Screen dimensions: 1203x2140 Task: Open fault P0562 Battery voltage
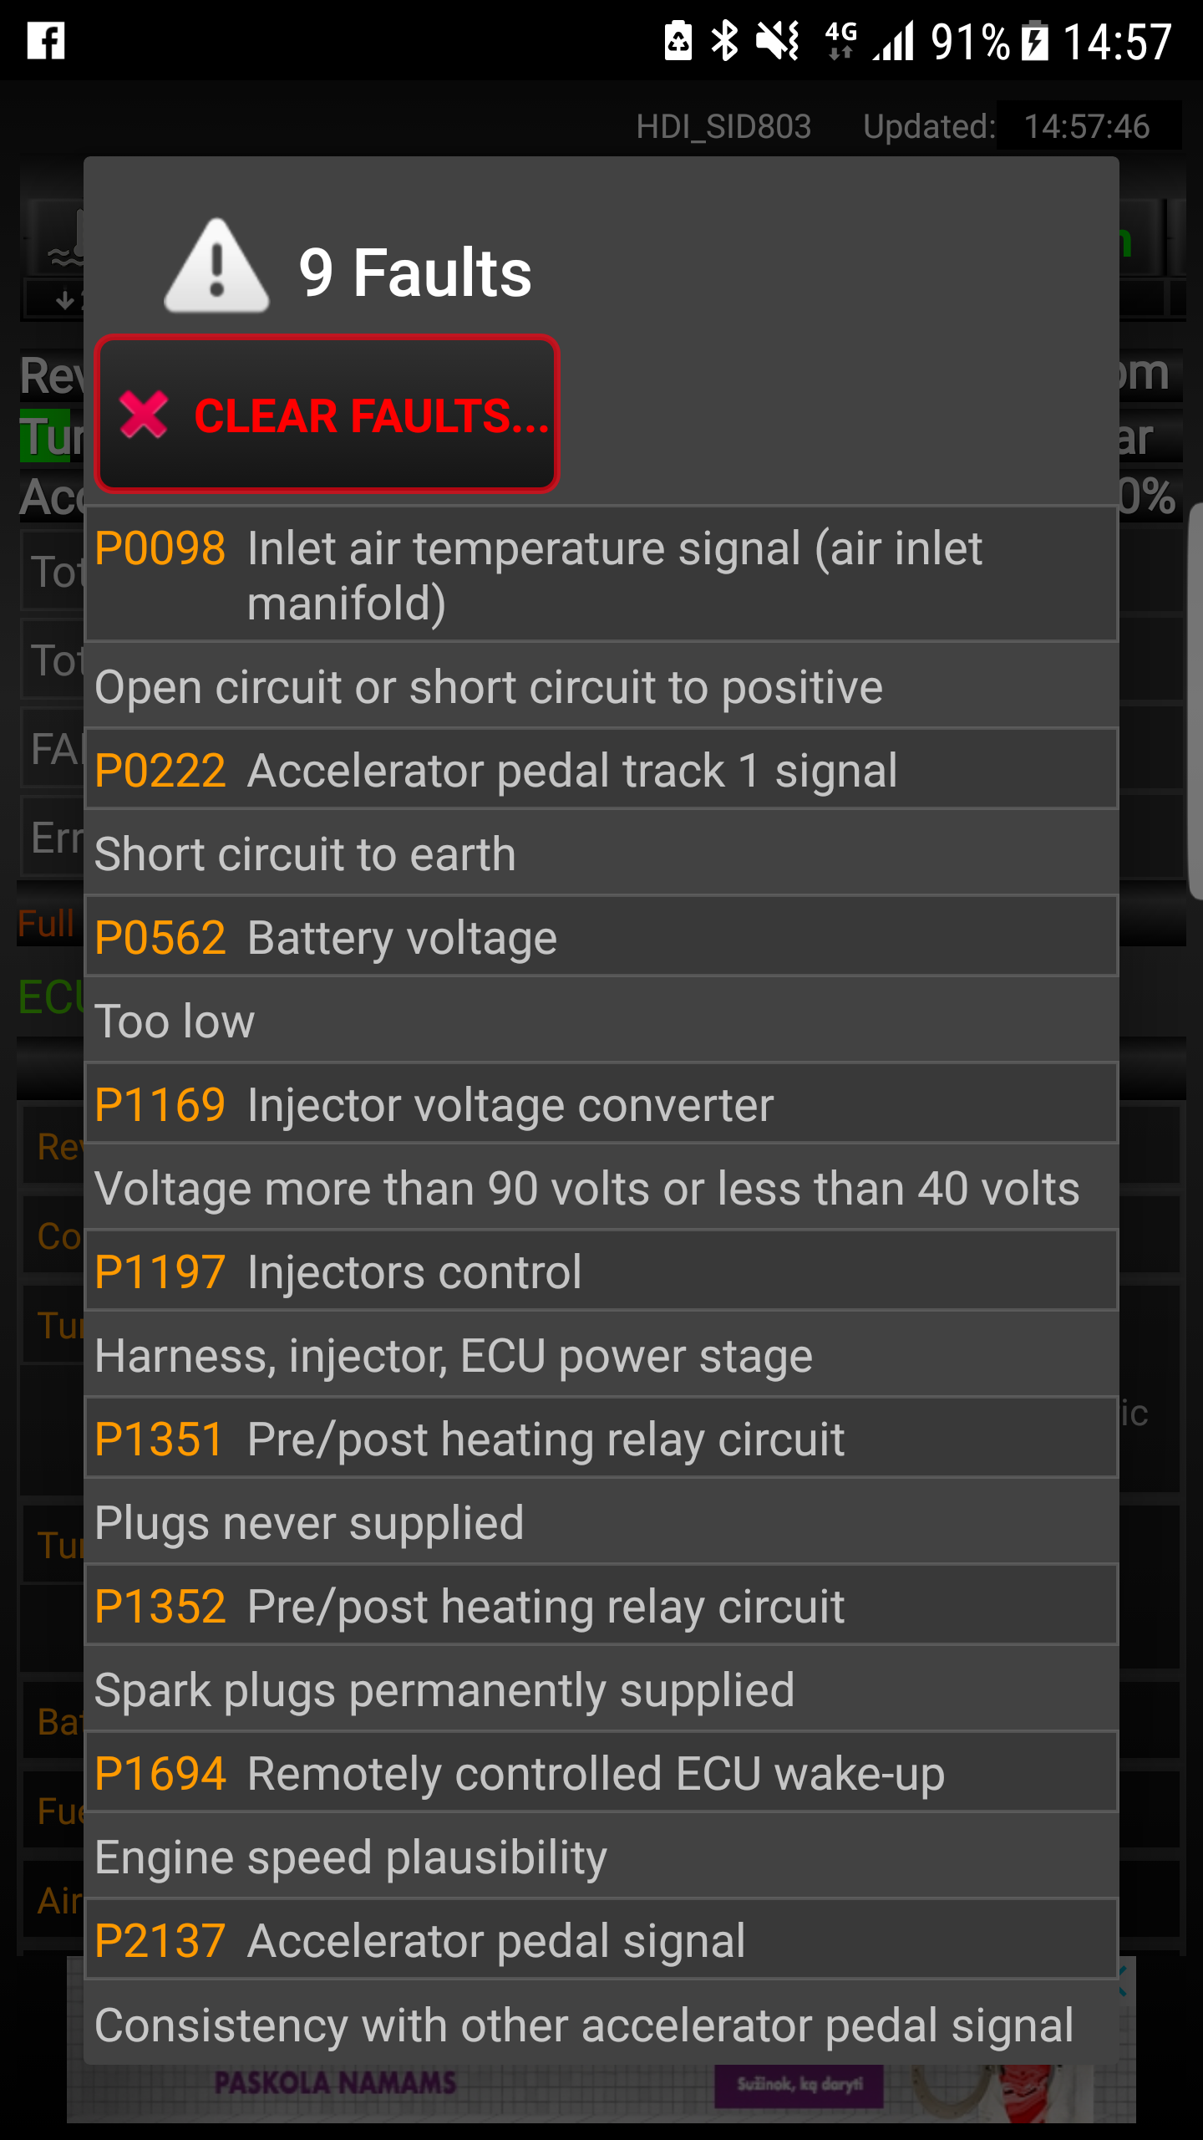click(x=601, y=937)
